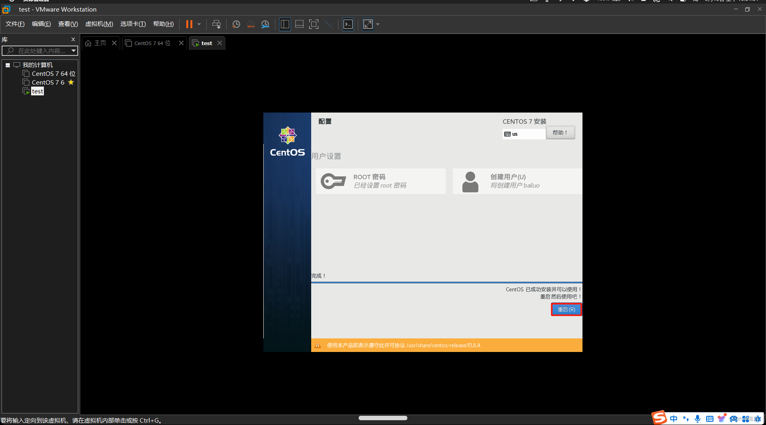Toggle the console view icon
This screenshot has height=425, width=766.
348,24
